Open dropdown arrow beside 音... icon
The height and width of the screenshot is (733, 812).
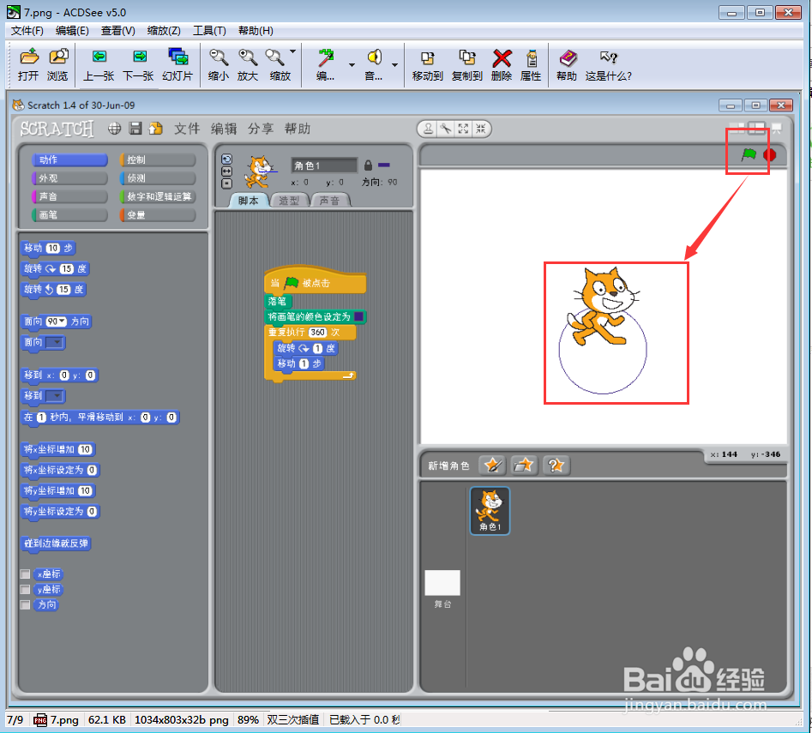tap(394, 64)
